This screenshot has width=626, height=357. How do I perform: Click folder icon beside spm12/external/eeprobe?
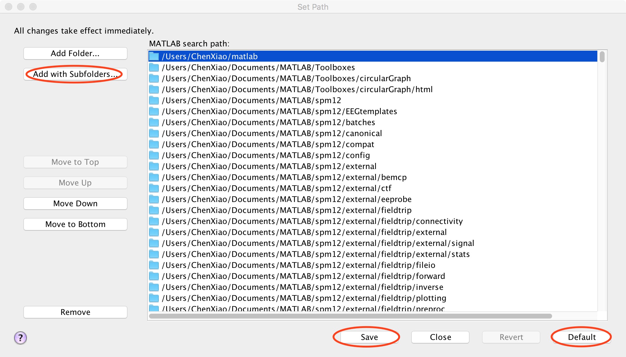(154, 199)
